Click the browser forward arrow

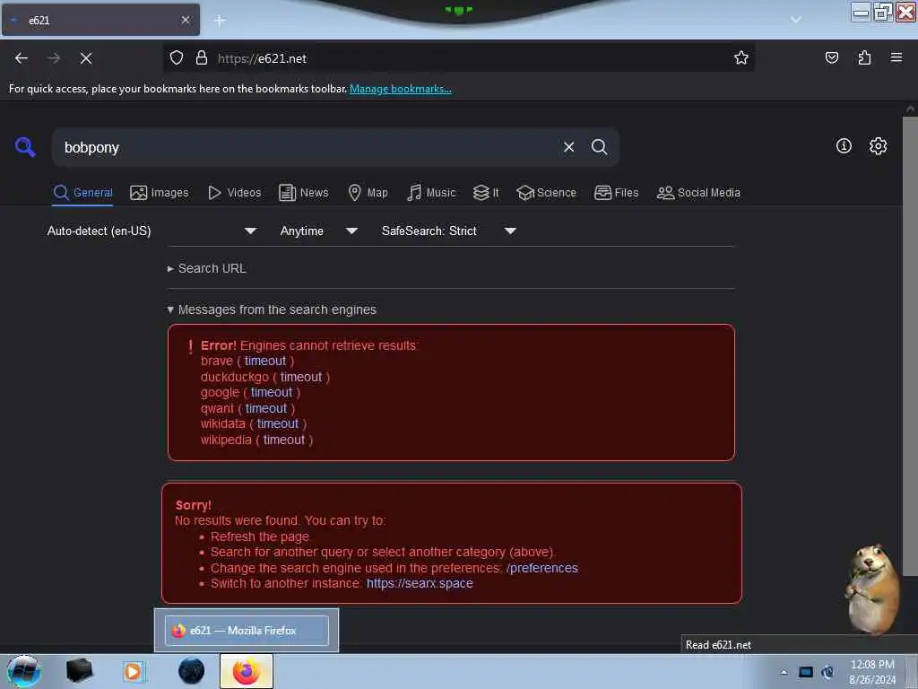[54, 58]
